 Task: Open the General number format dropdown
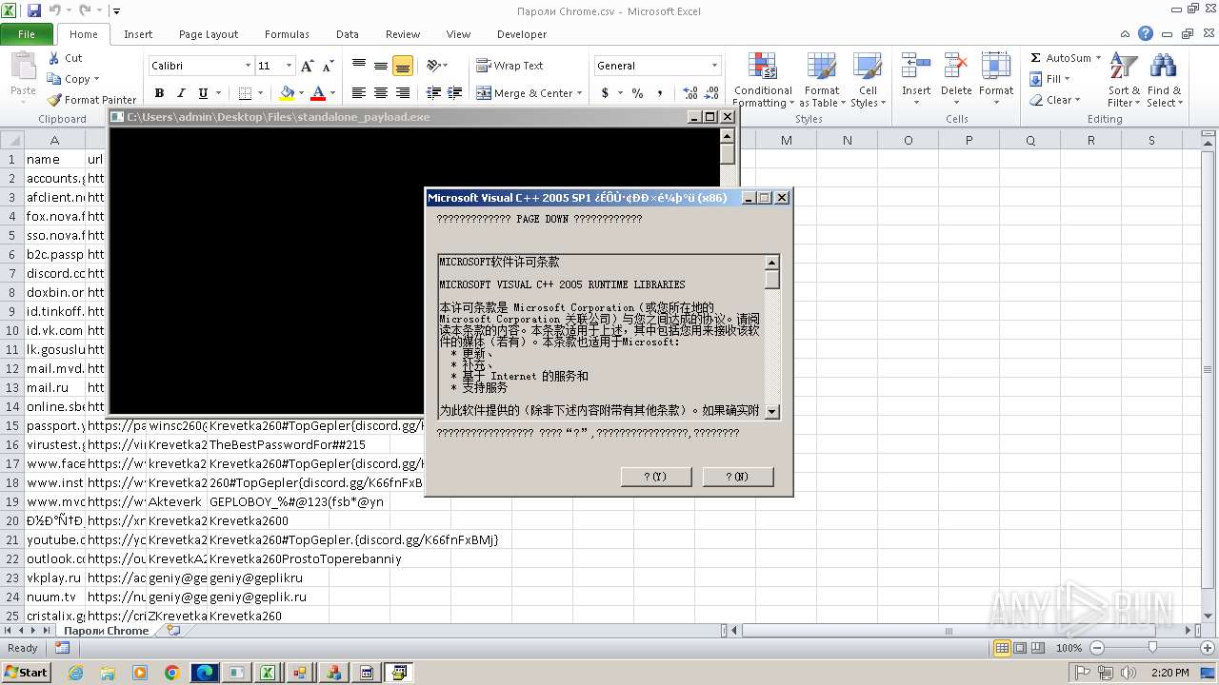pos(714,66)
